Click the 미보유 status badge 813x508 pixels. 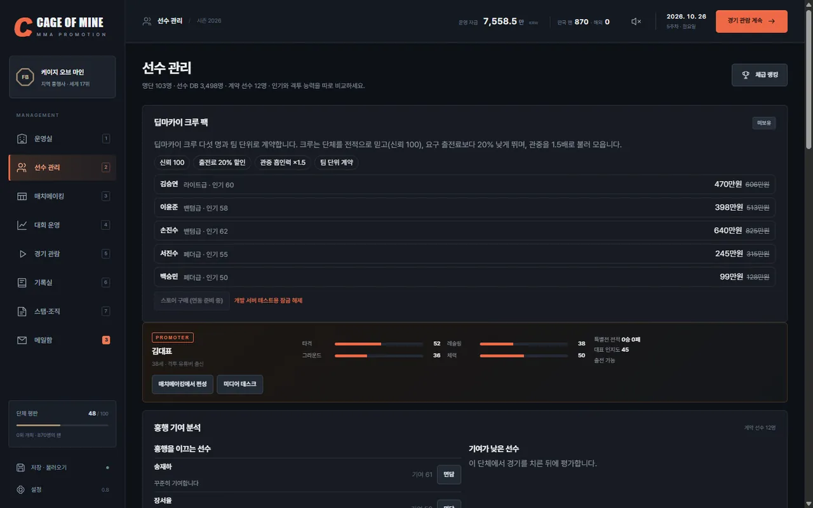tap(764, 123)
